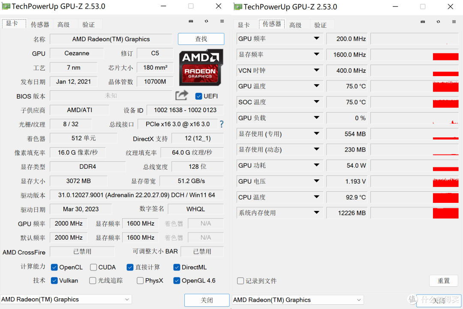Click the 54.0 W GPU power reading

[x=347, y=165]
